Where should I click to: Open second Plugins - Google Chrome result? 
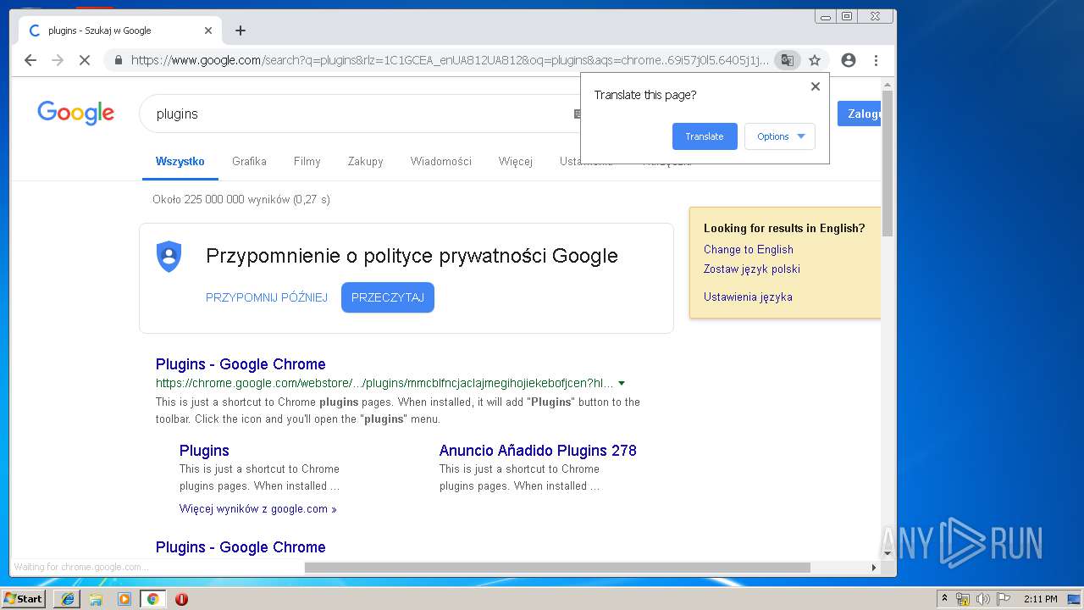coord(241,547)
